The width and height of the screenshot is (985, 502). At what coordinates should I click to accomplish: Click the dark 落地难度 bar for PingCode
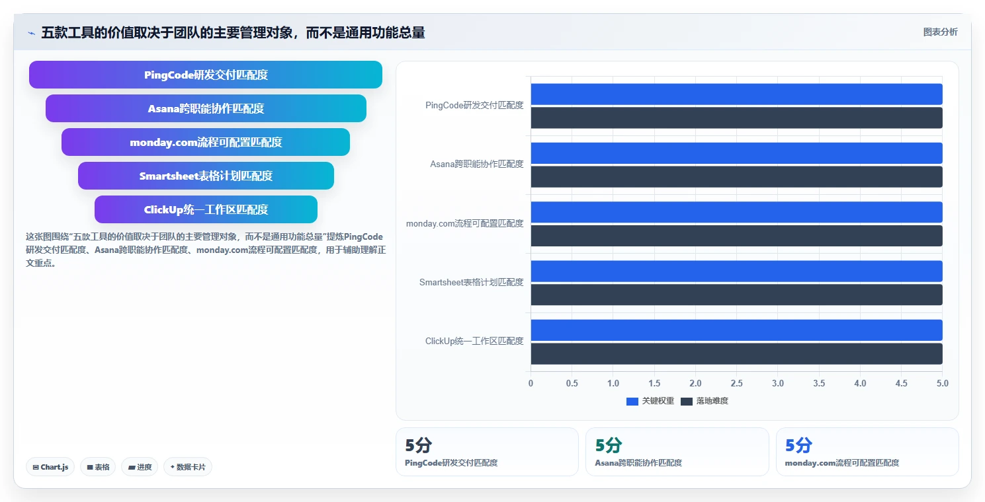pos(736,118)
